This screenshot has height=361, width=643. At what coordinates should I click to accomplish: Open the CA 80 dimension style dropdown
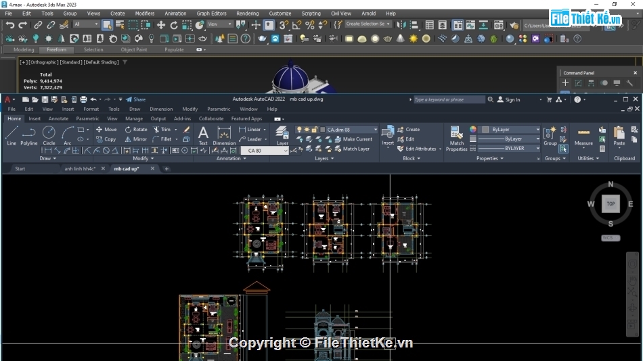(x=285, y=151)
